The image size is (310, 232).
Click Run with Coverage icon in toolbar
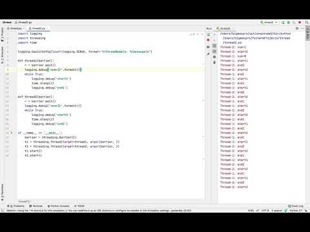point(294,23)
